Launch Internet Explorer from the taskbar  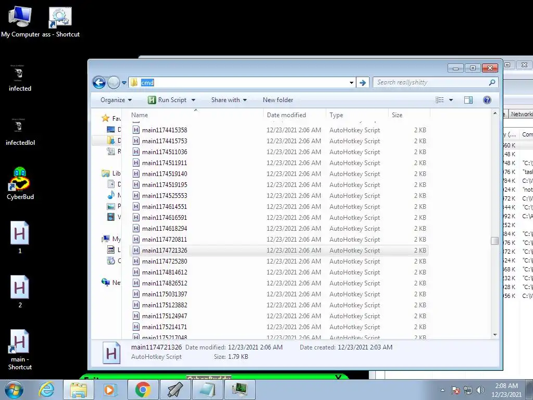coord(46,390)
